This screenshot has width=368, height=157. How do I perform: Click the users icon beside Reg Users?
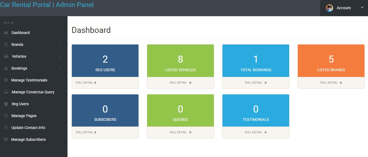click(x=6, y=104)
